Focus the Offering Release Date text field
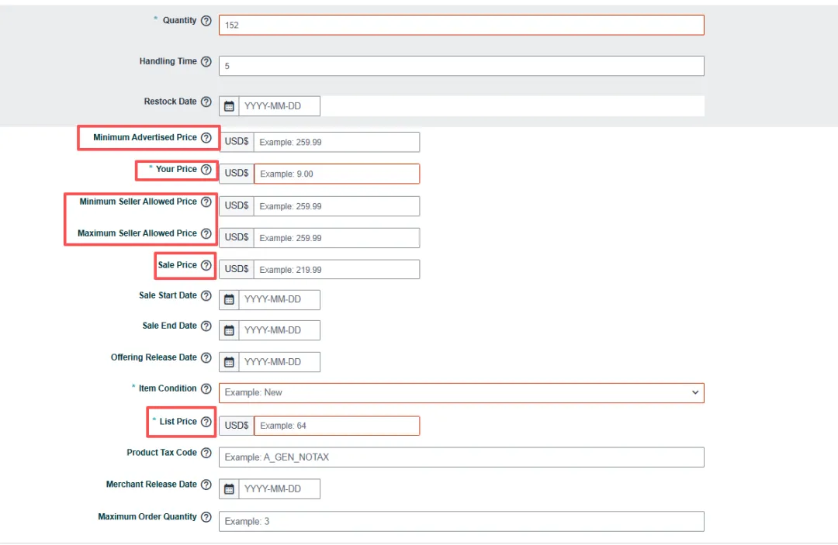The height and width of the screenshot is (545, 838). pyautogui.click(x=279, y=362)
